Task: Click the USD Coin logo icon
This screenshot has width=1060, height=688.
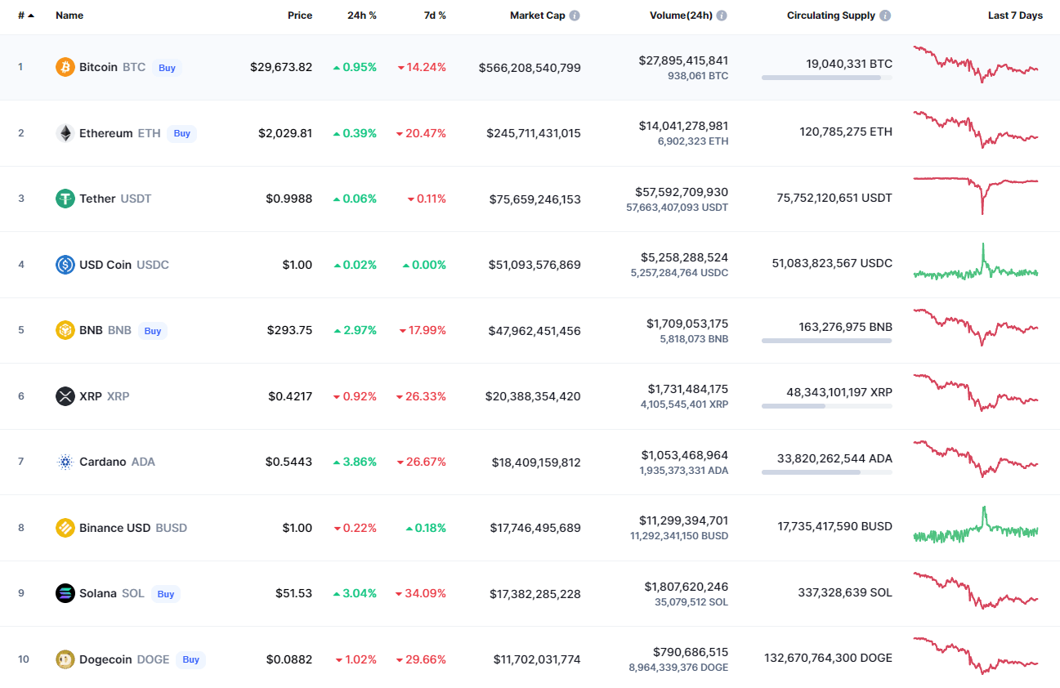Action: pyautogui.click(x=65, y=265)
